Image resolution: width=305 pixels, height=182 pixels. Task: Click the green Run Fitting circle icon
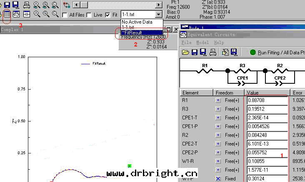tap(252, 52)
